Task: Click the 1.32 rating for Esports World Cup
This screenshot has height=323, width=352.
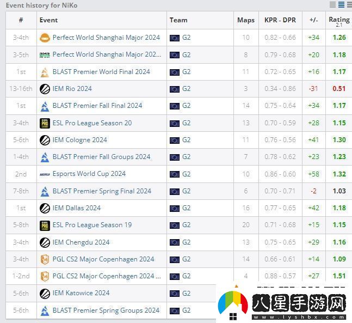Action: [x=339, y=174]
